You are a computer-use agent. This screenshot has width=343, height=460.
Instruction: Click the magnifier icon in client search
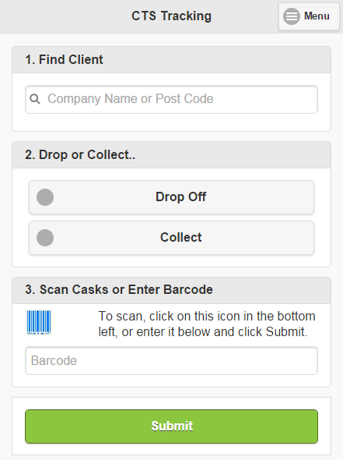(x=35, y=99)
